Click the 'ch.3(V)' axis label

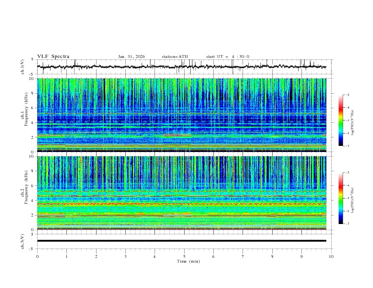point(23,241)
